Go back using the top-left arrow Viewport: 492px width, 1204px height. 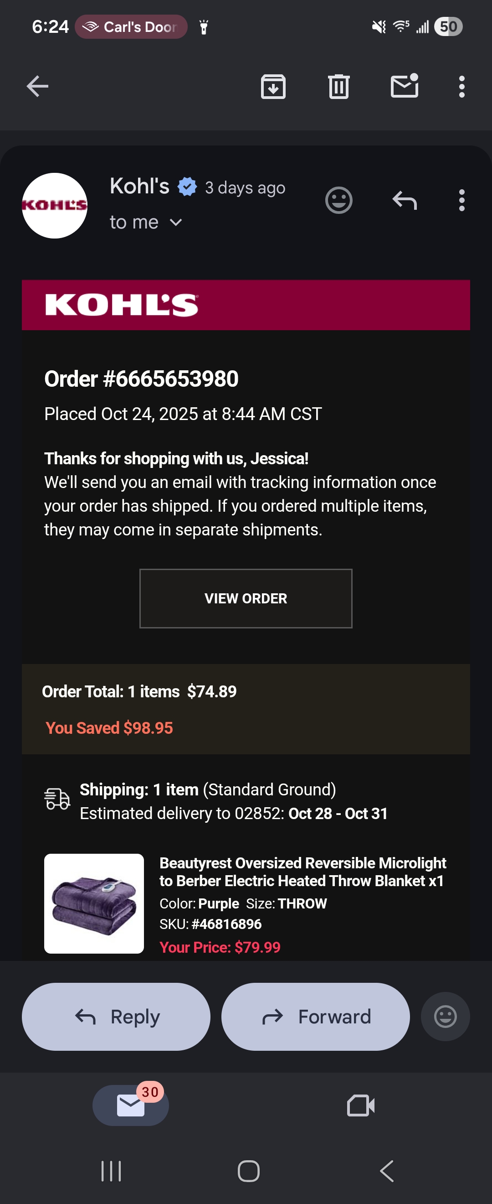point(37,87)
